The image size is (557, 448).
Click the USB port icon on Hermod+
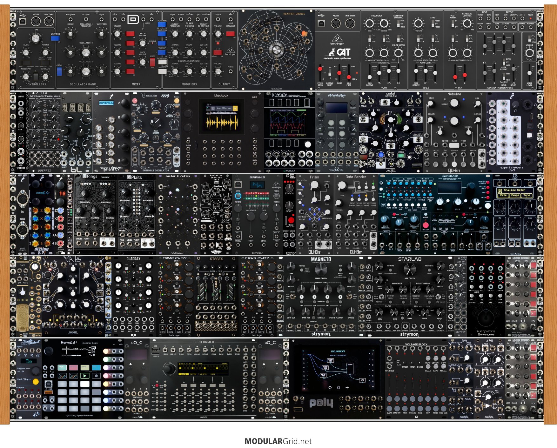(49, 384)
